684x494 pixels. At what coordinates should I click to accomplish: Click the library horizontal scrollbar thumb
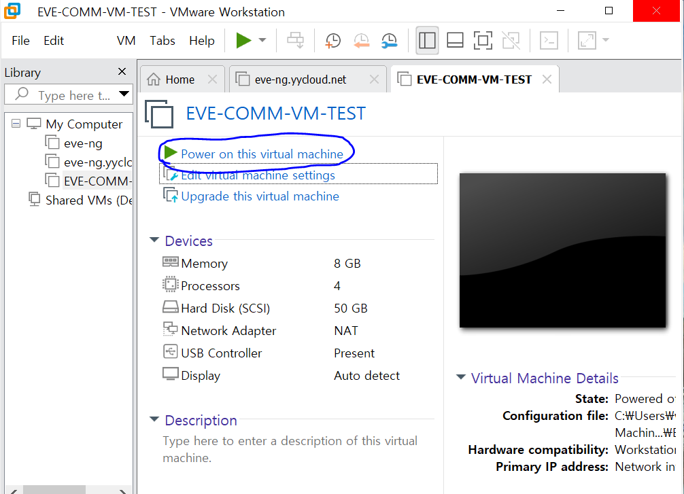[x=54, y=490]
